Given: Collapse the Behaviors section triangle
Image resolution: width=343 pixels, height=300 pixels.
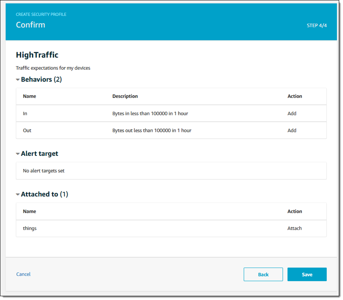Looking at the screenshot, I should 18,80.
